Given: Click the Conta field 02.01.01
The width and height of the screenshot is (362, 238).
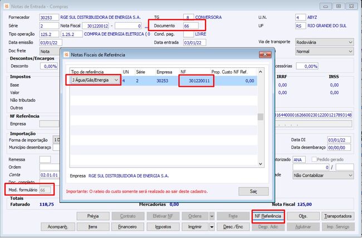Looking at the screenshot, I should [50, 175].
